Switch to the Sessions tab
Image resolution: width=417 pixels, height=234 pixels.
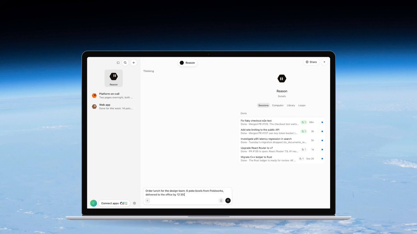[263, 105]
